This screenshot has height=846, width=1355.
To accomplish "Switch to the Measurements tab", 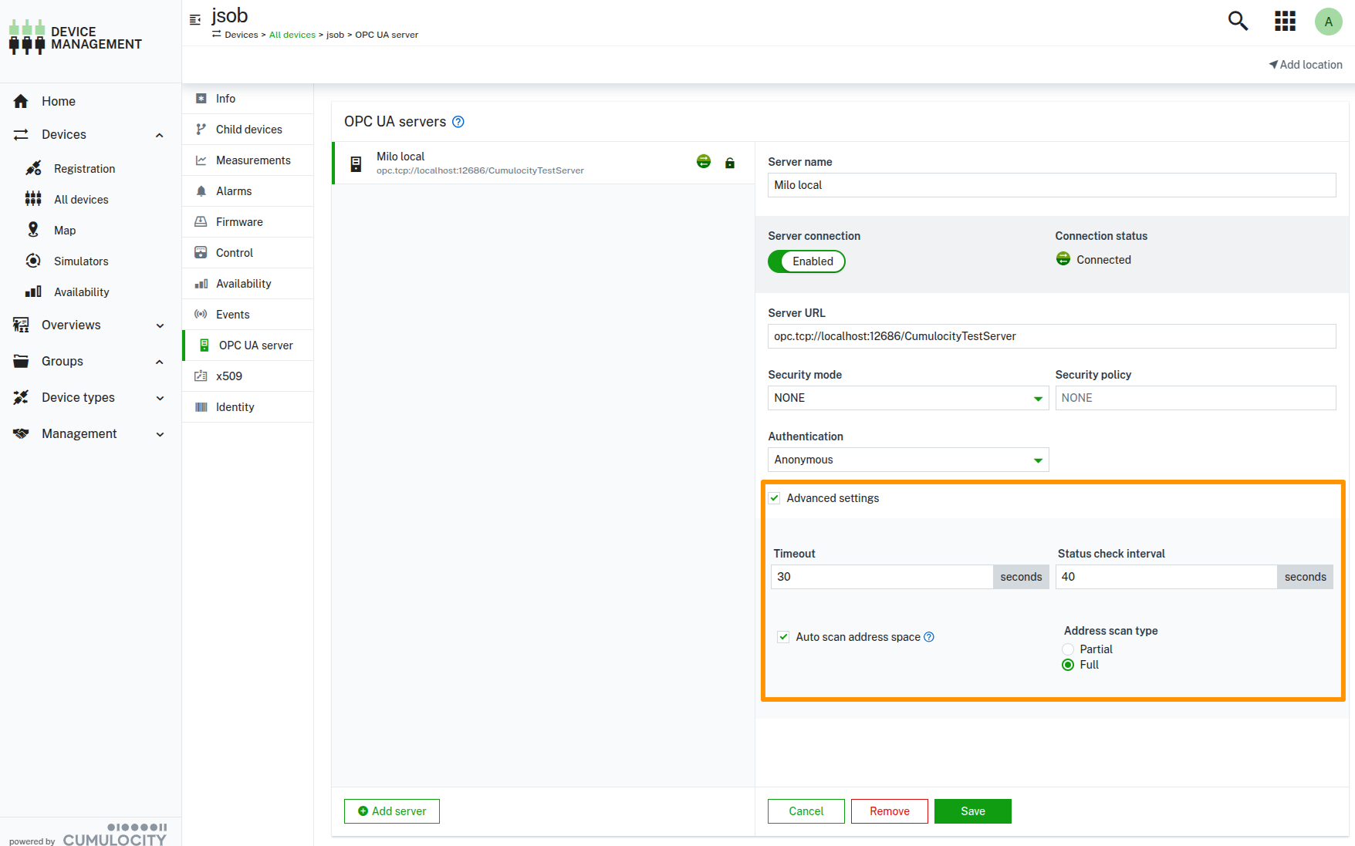I will [x=252, y=160].
